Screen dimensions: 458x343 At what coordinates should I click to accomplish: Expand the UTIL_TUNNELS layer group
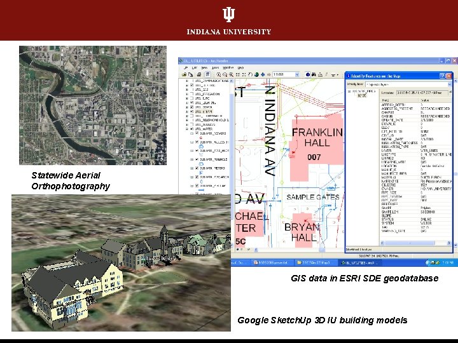click(187, 124)
